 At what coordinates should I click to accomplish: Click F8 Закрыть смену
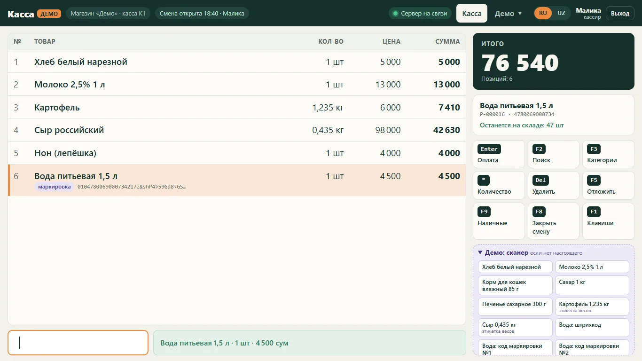pyautogui.click(x=554, y=221)
